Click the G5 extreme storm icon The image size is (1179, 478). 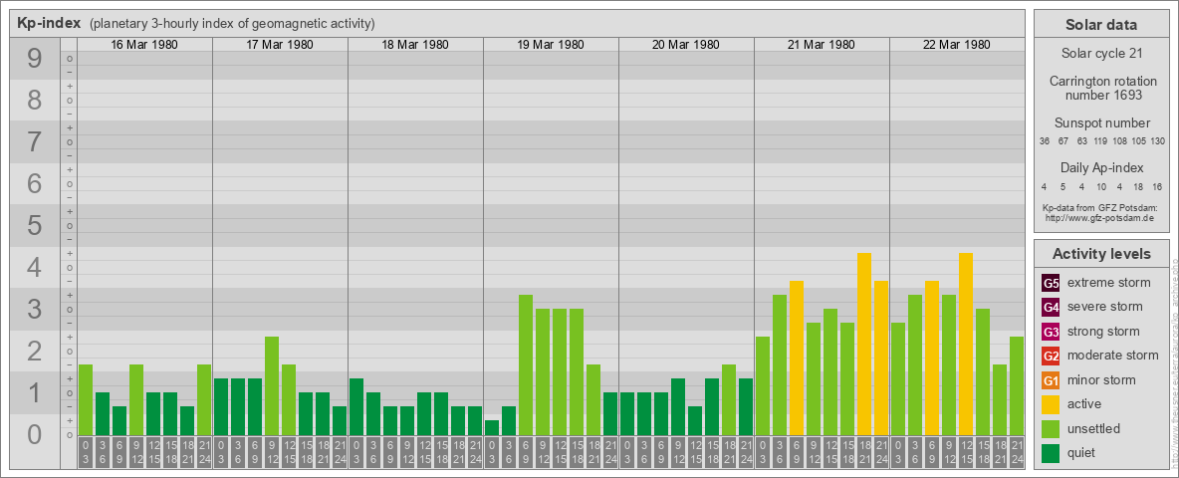click(1051, 284)
